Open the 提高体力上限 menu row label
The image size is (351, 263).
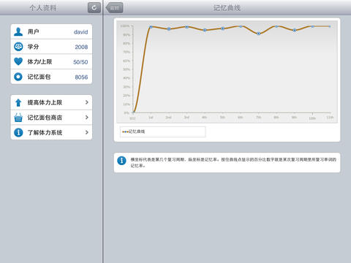tap(45, 102)
